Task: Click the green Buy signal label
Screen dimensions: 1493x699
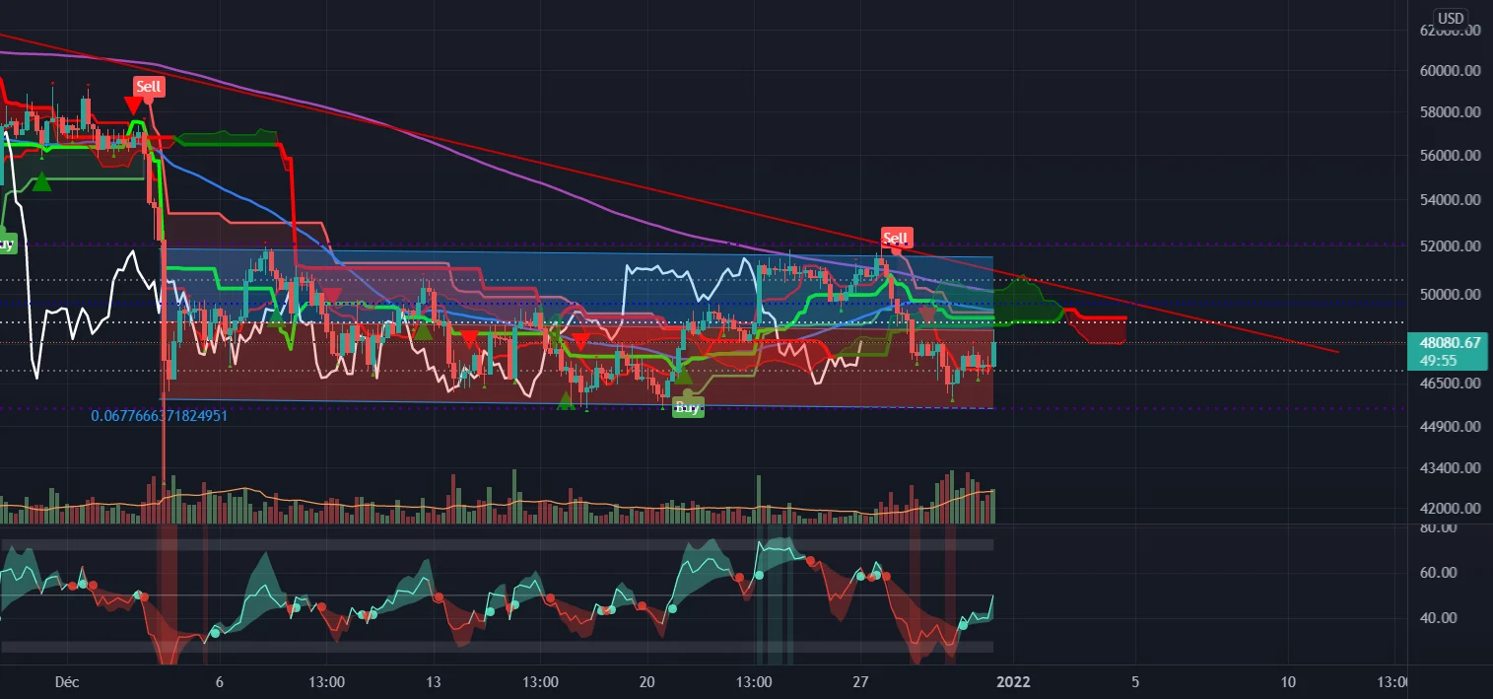Action: 688,406
